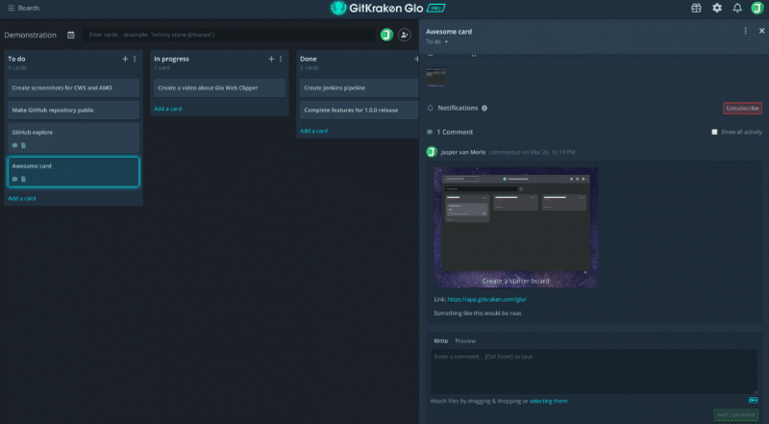Add a card with To do plus icon
This screenshot has width=769, height=424.
pyautogui.click(x=125, y=59)
